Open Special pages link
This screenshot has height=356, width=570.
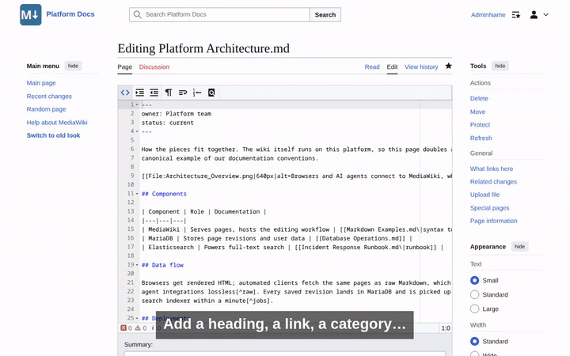click(x=489, y=208)
